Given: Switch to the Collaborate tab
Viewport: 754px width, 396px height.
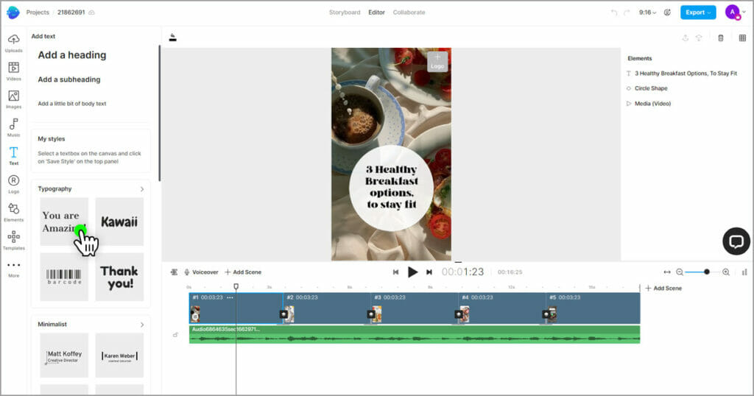Looking at the screenshot, I should [409, 13].
